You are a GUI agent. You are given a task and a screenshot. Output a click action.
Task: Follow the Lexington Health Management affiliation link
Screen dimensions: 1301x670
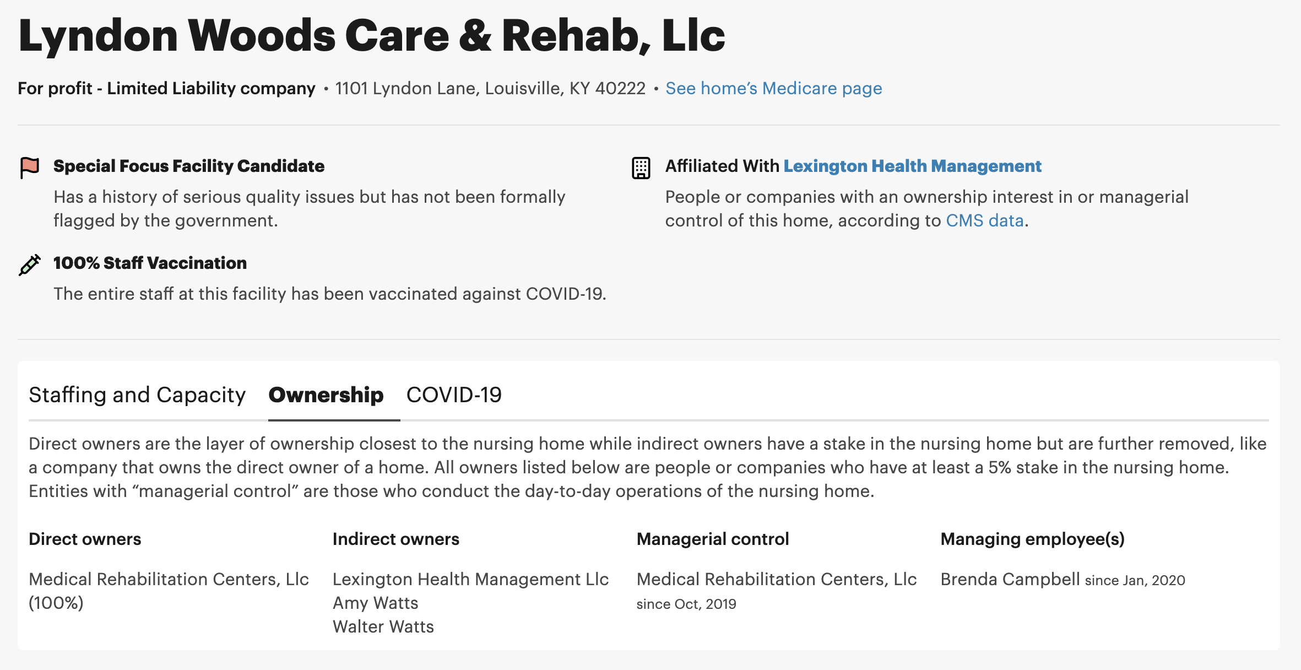click(x=912, y=166)
